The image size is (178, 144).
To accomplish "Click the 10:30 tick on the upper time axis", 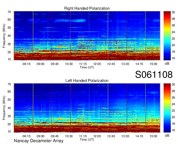I will point(69,64).
